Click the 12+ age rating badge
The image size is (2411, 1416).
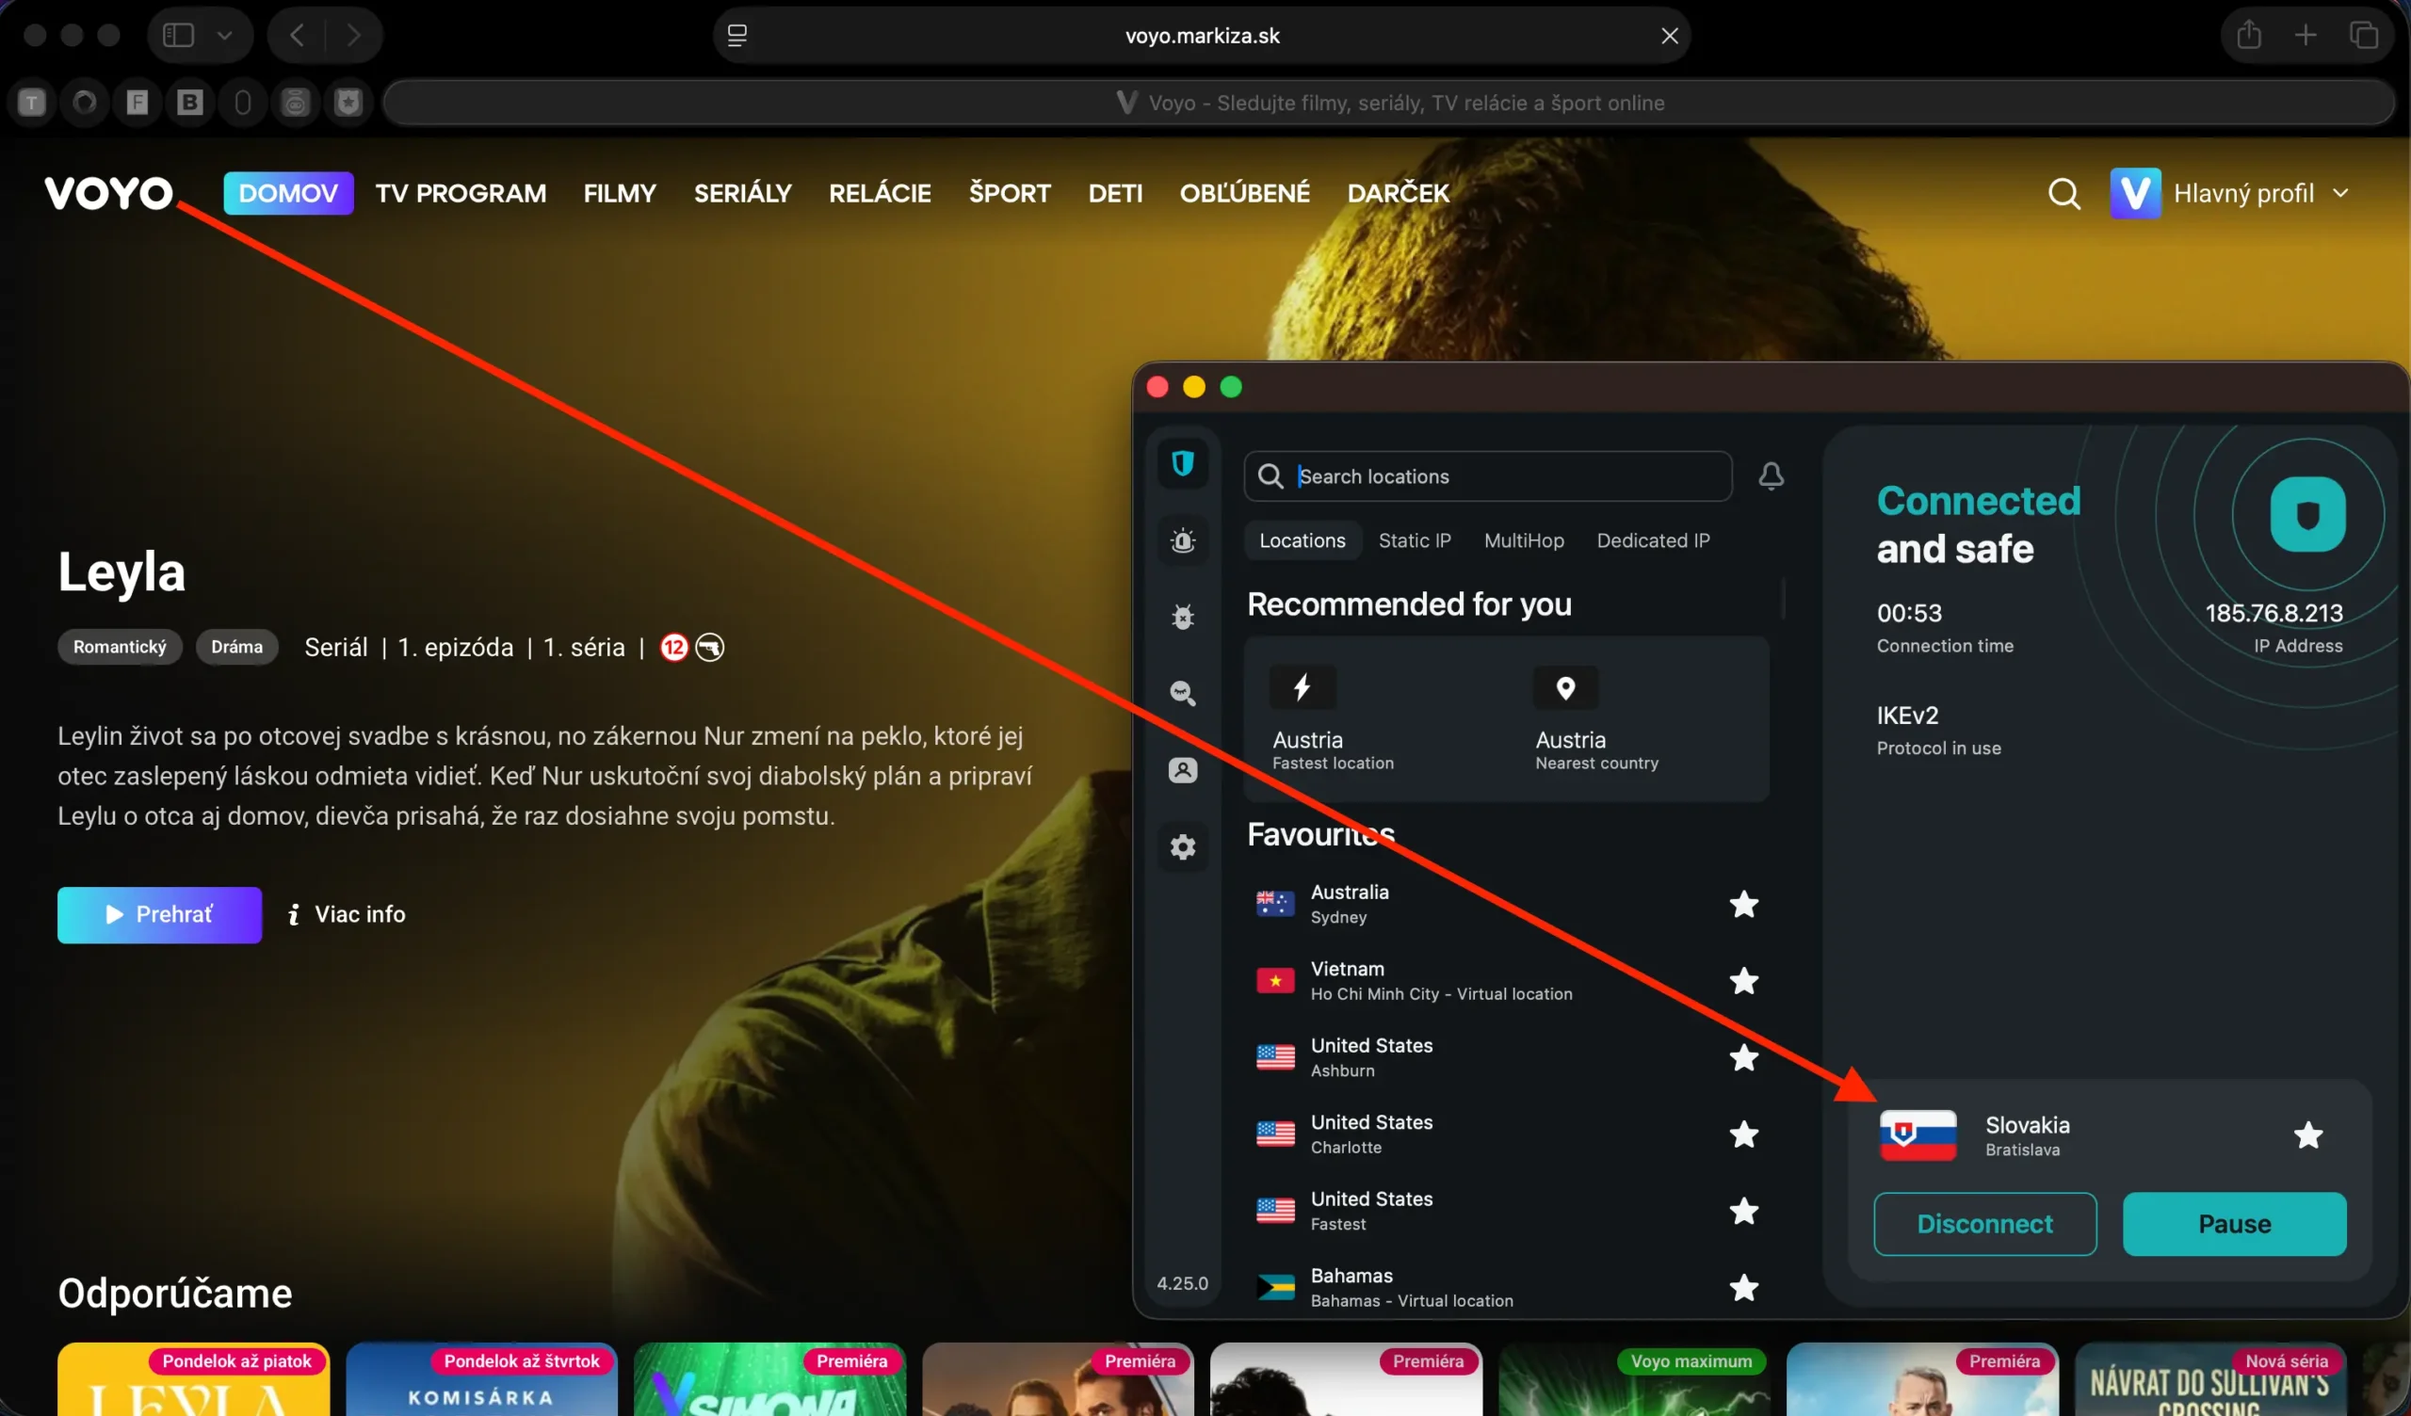point(673,647)
